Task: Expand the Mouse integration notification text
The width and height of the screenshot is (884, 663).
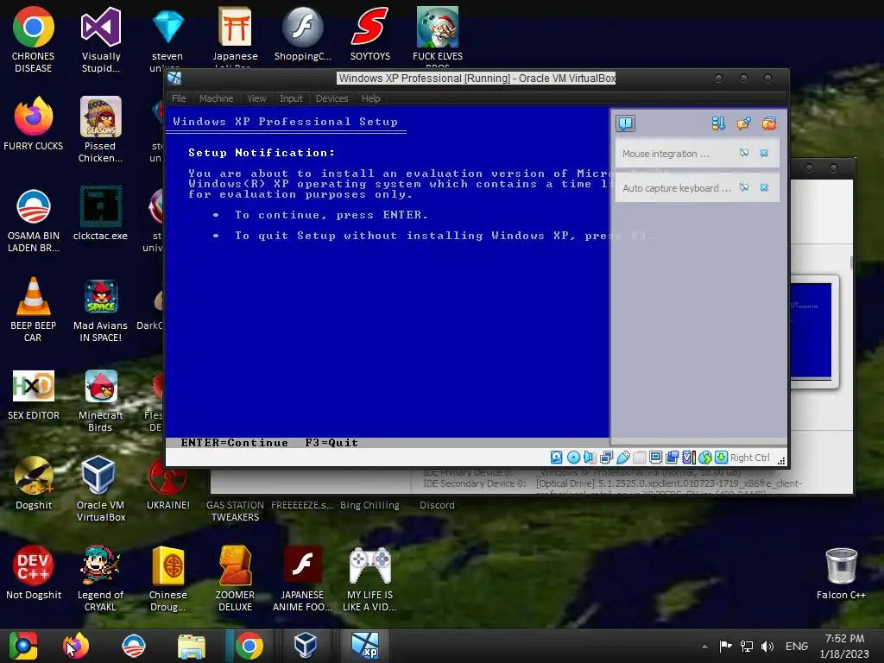Action: [x=666, y=154]
